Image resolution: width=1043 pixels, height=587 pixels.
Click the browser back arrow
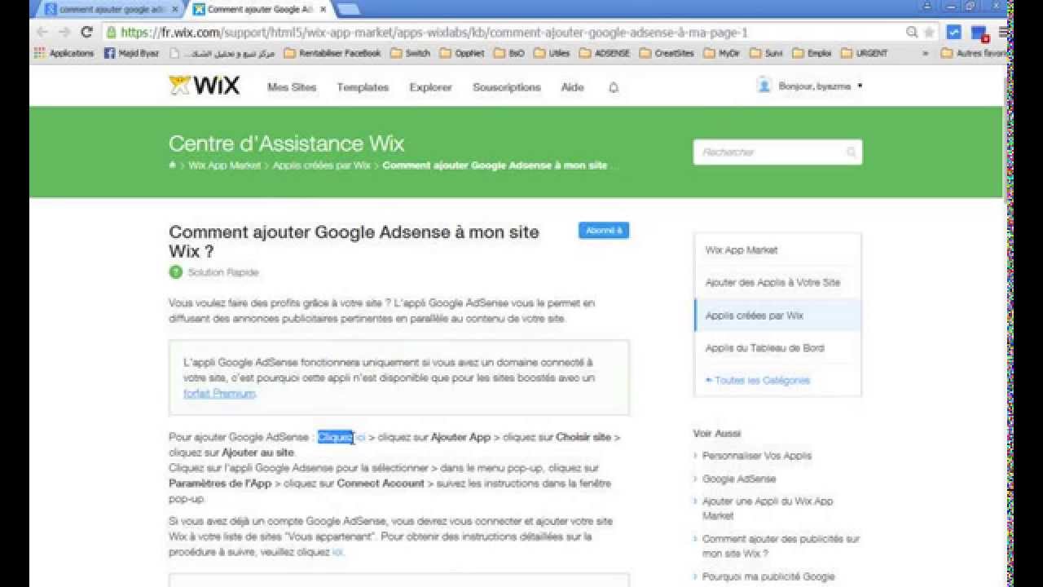click(42, 33)
